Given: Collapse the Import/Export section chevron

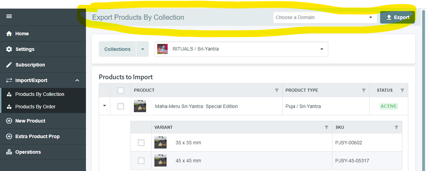Looking at the screenshot, I should 77,80.
